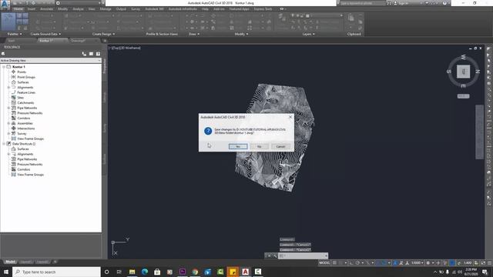Expand the Survey tree node

pyautogui.click(x=8, y=133)
